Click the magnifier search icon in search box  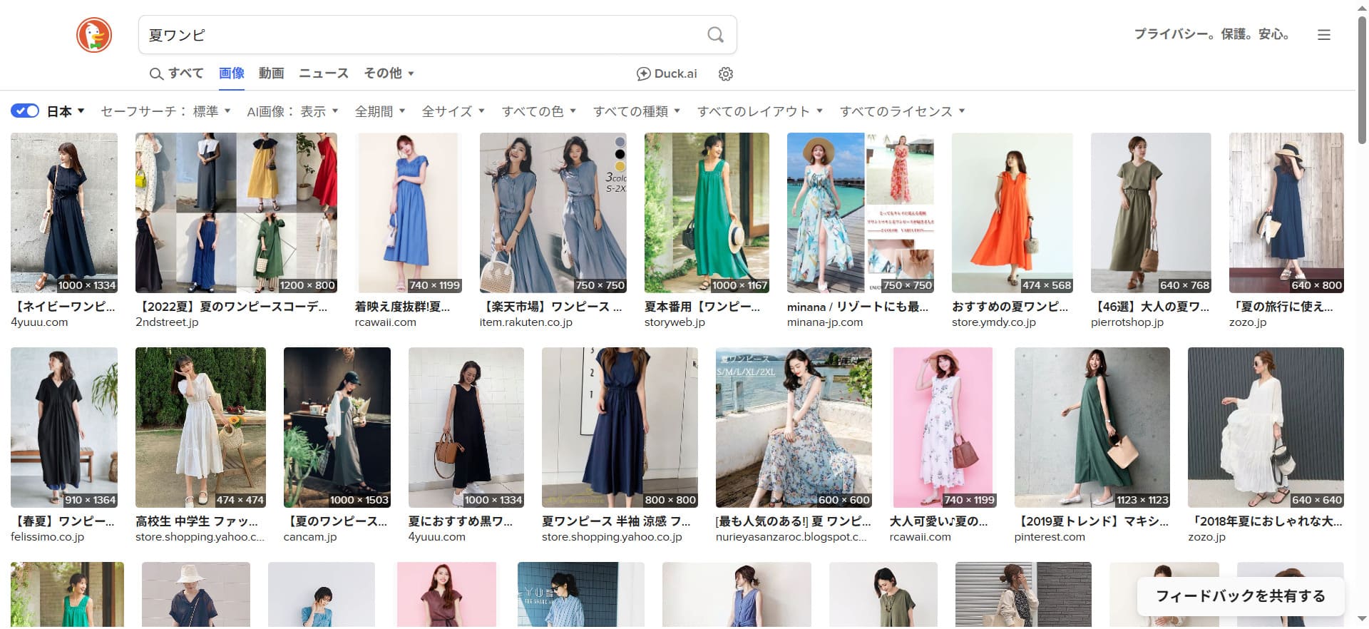coord(715,35)
